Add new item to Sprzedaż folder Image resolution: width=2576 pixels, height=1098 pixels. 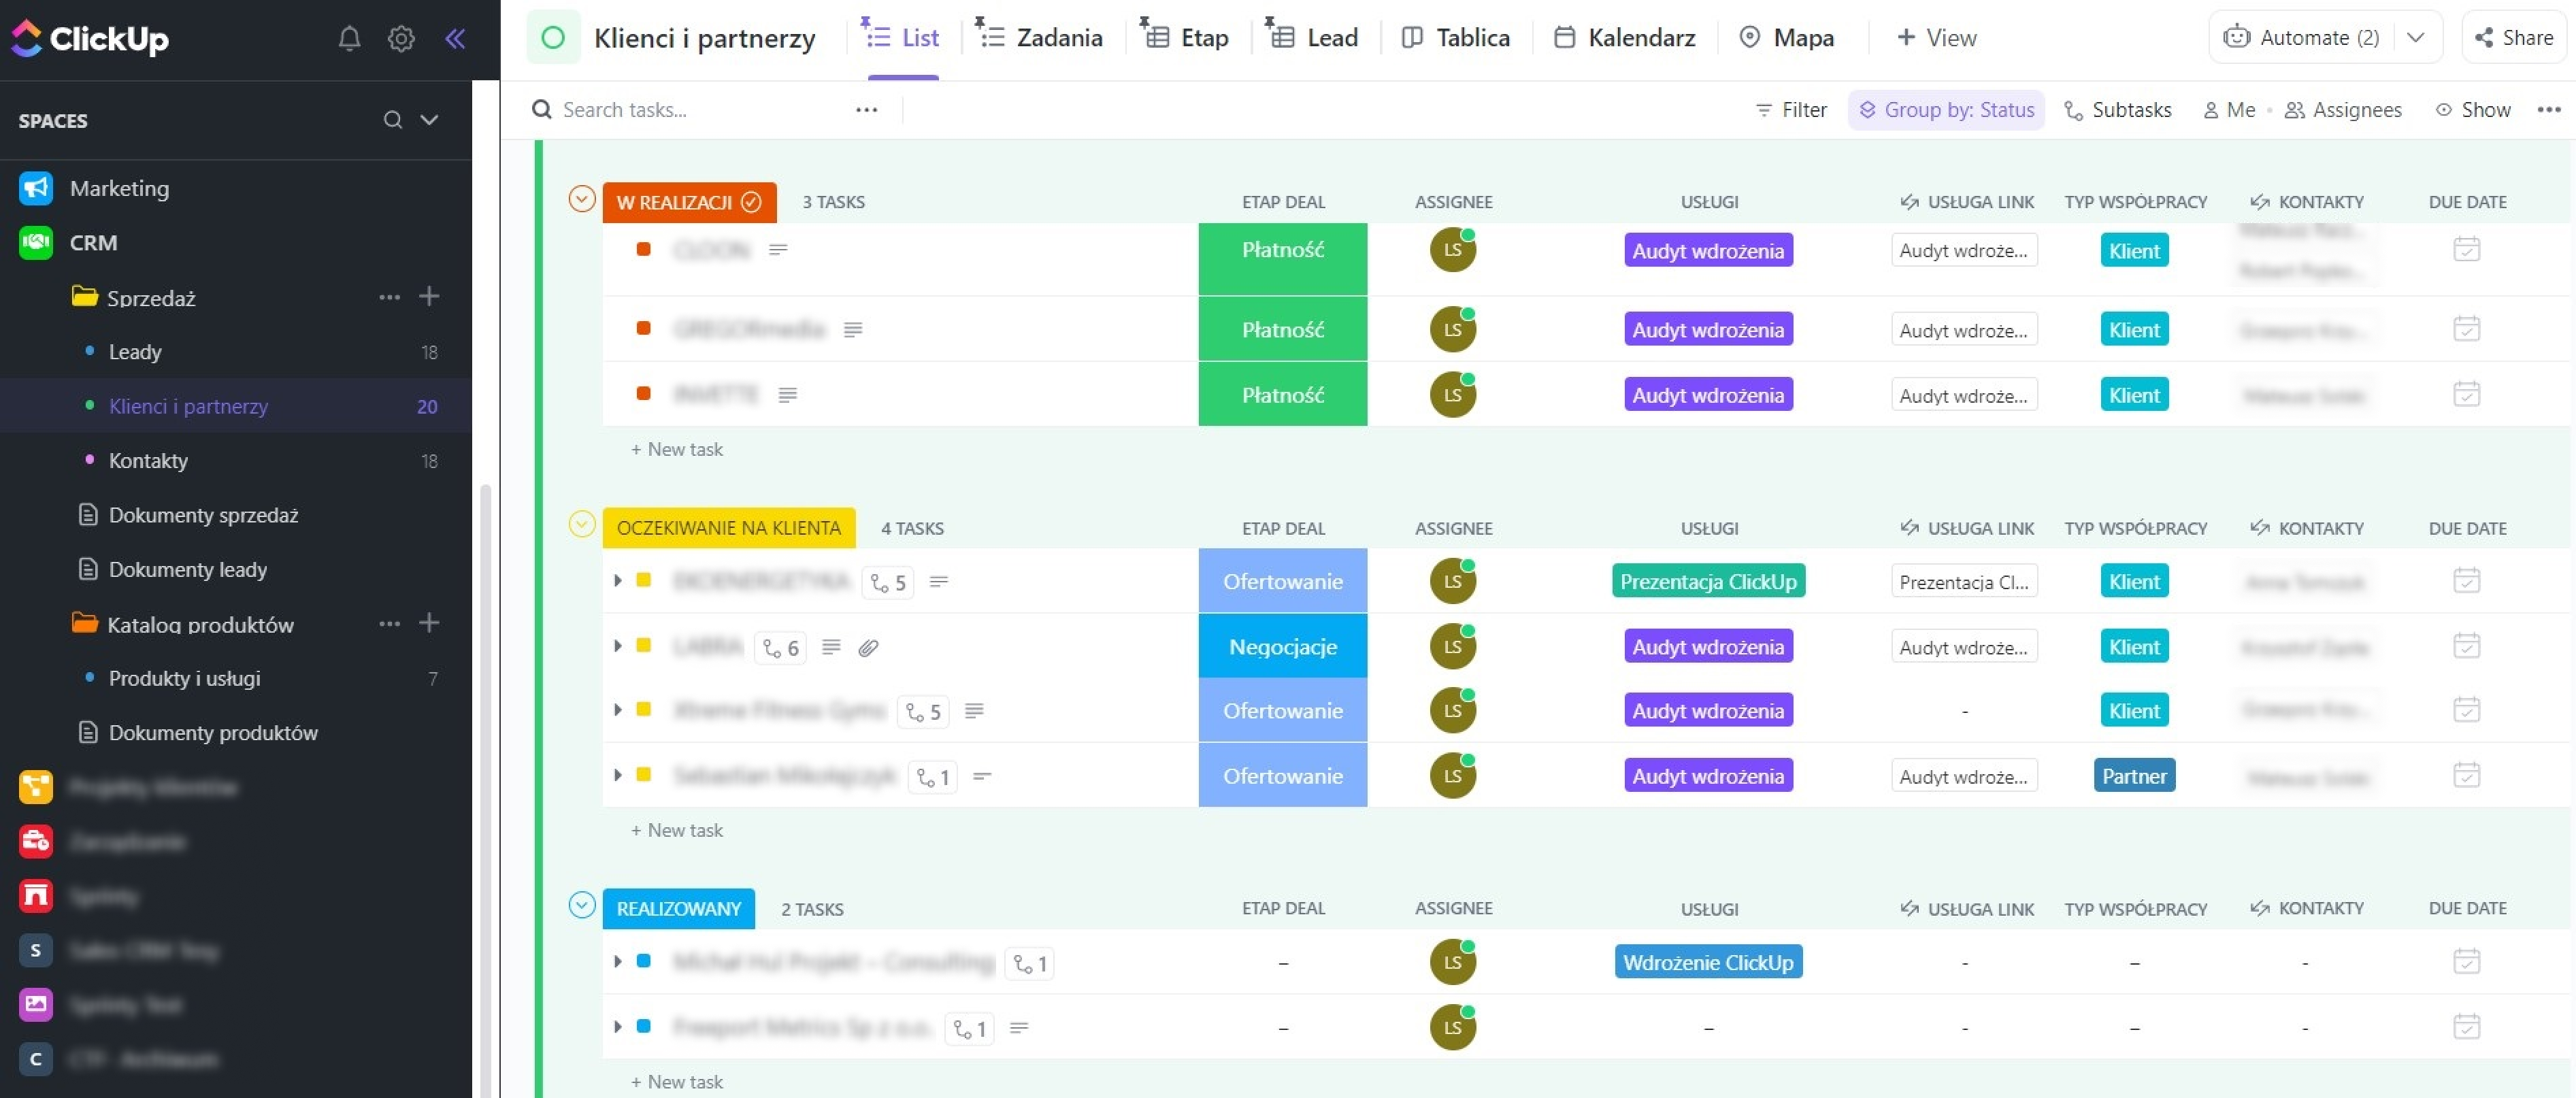(x=429, y=296)
